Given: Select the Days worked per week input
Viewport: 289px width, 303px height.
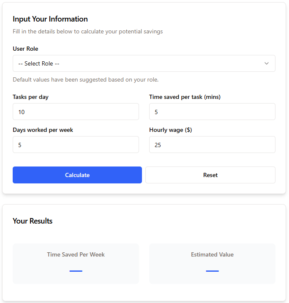Looking at the screenshot, I should point(76,145).
